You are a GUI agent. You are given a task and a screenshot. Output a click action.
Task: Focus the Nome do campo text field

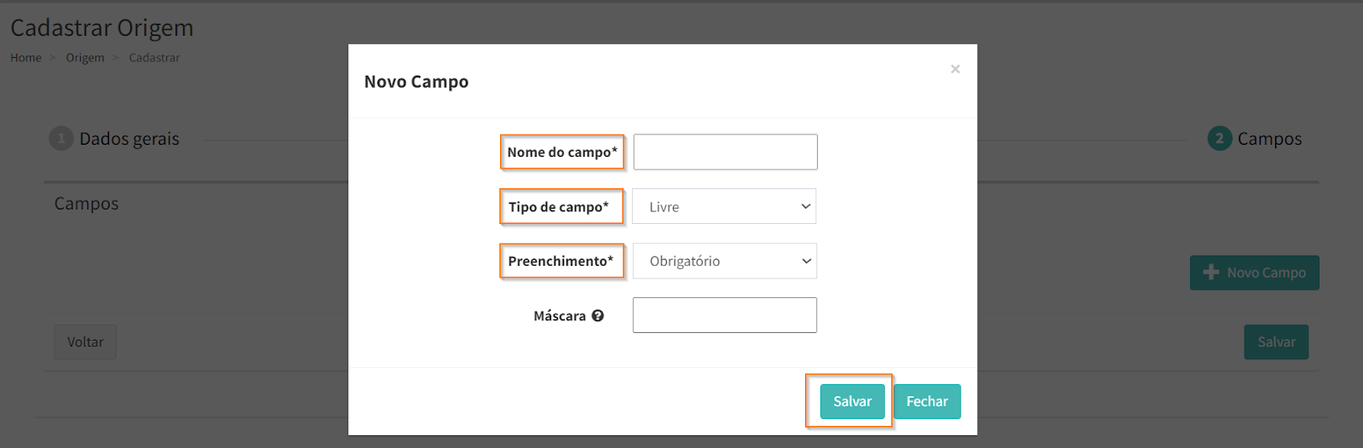(725, 152)
